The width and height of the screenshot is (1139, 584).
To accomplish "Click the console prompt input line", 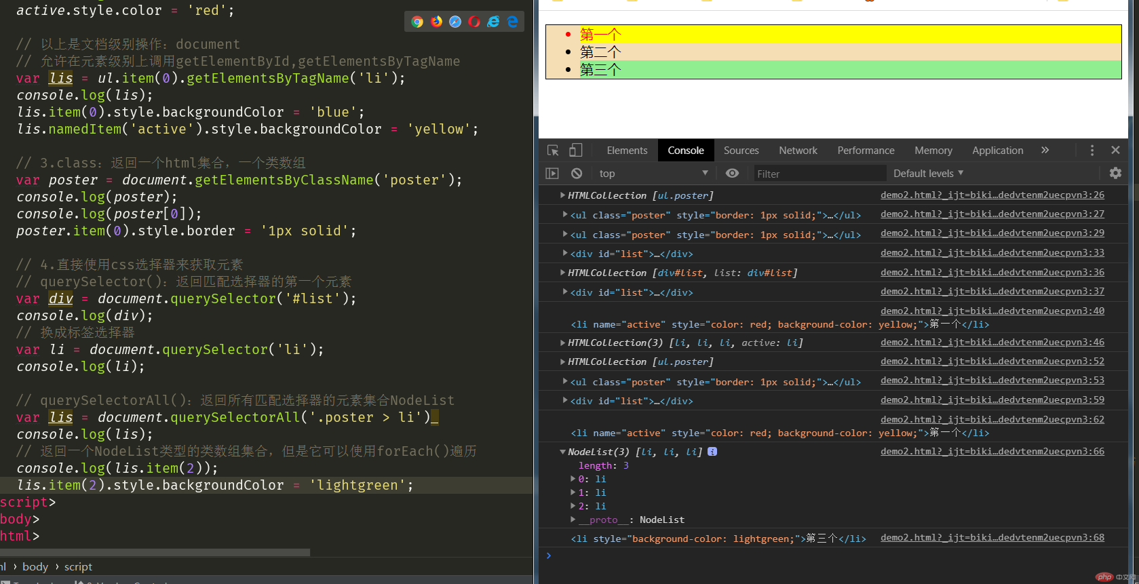I will (833, 556).
